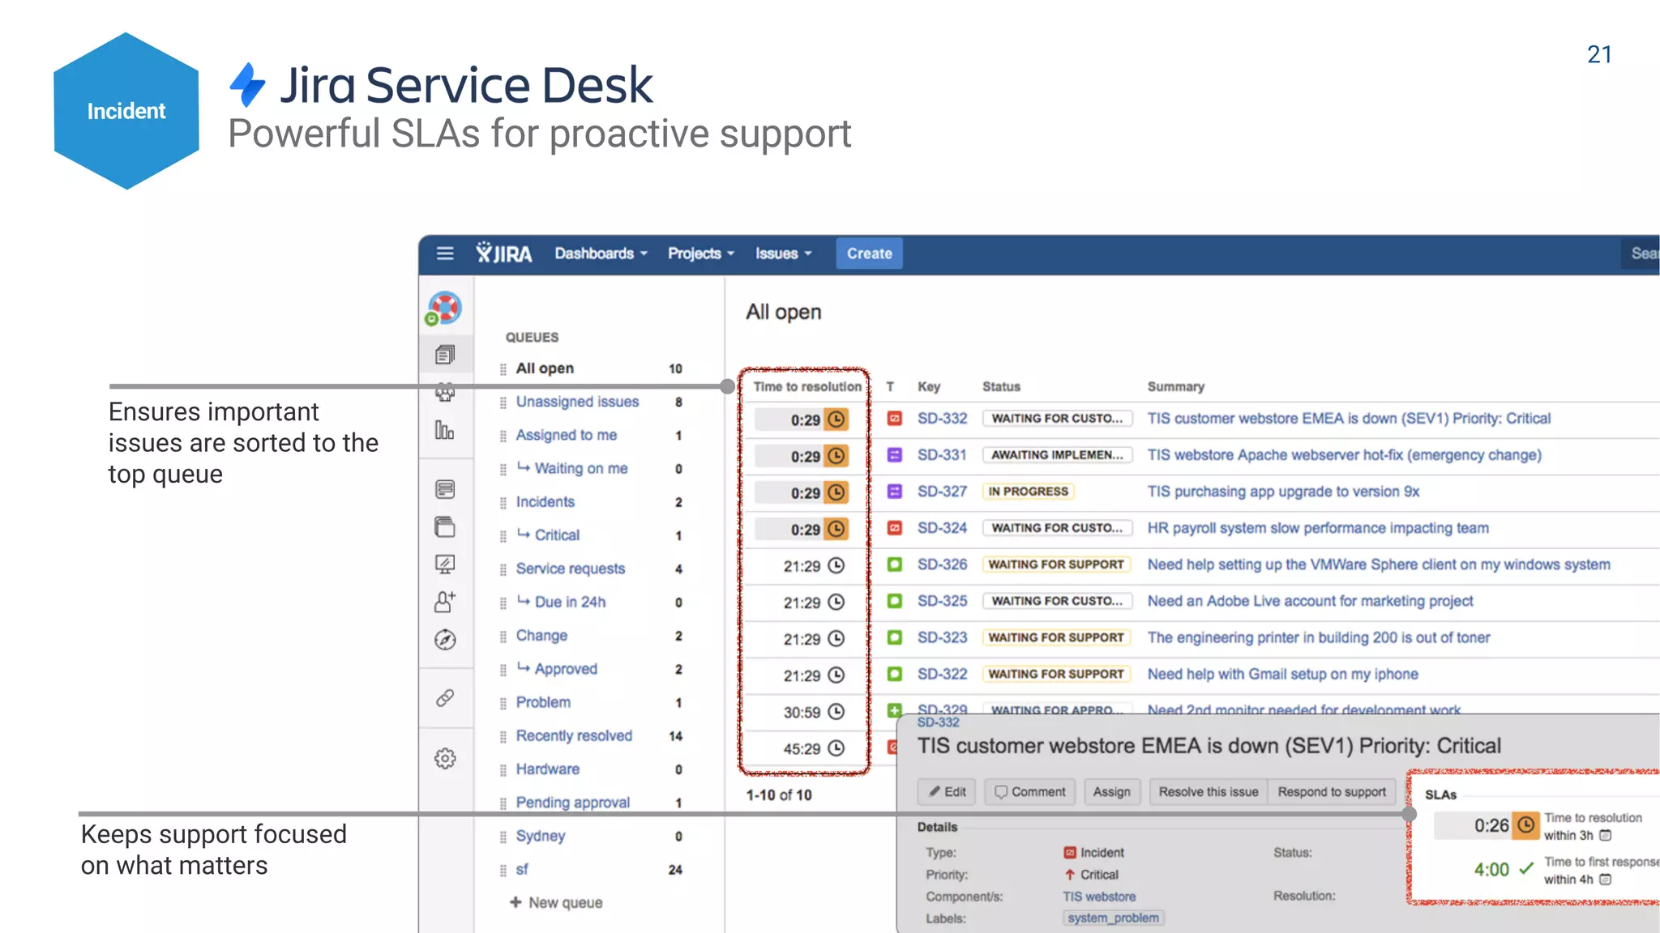Click the Comment button
Viewport: 1660px width, 933px height.
click(x=1030, y=792)
